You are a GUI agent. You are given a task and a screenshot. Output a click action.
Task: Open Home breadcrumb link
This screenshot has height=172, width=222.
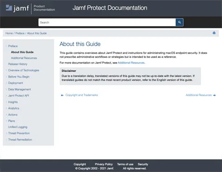[x=9, y=33]
